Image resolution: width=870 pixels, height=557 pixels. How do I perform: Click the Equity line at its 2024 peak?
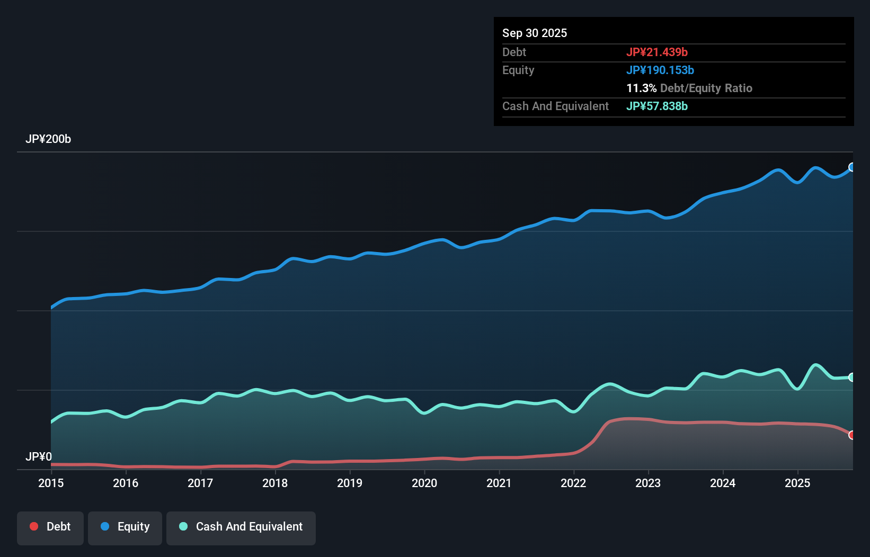click(x=778, y=170)
